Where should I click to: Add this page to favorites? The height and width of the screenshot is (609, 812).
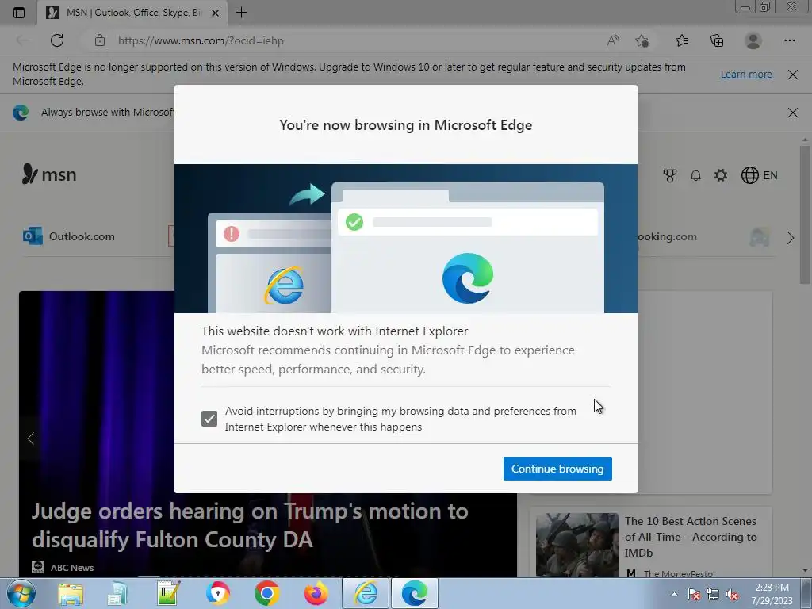[642, 40]
